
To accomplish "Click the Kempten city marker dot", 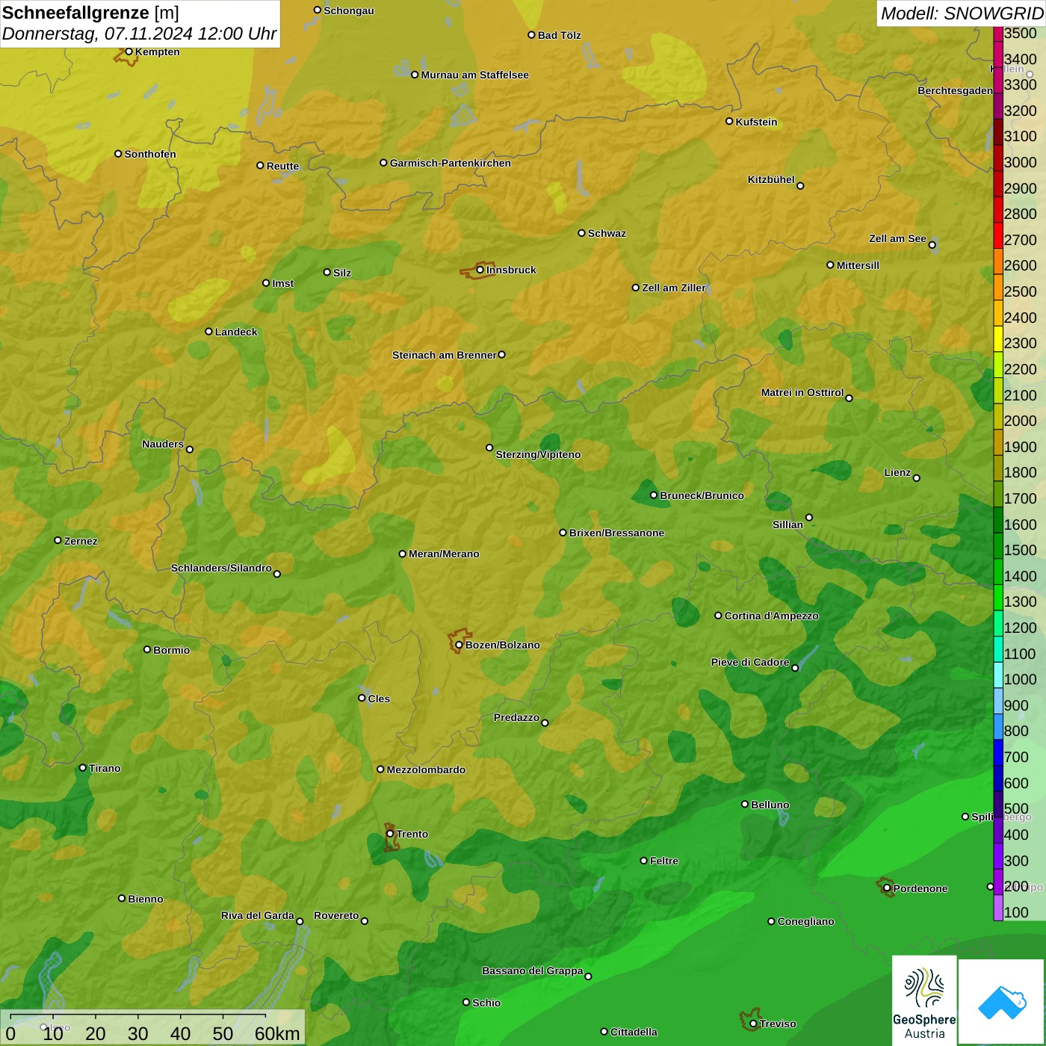I will [129, 52].
